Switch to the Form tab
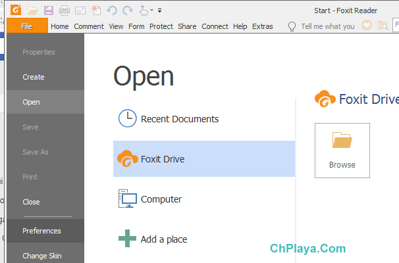Image resolution: width=399 pixels, height=263 pixels. click(136, 26)
